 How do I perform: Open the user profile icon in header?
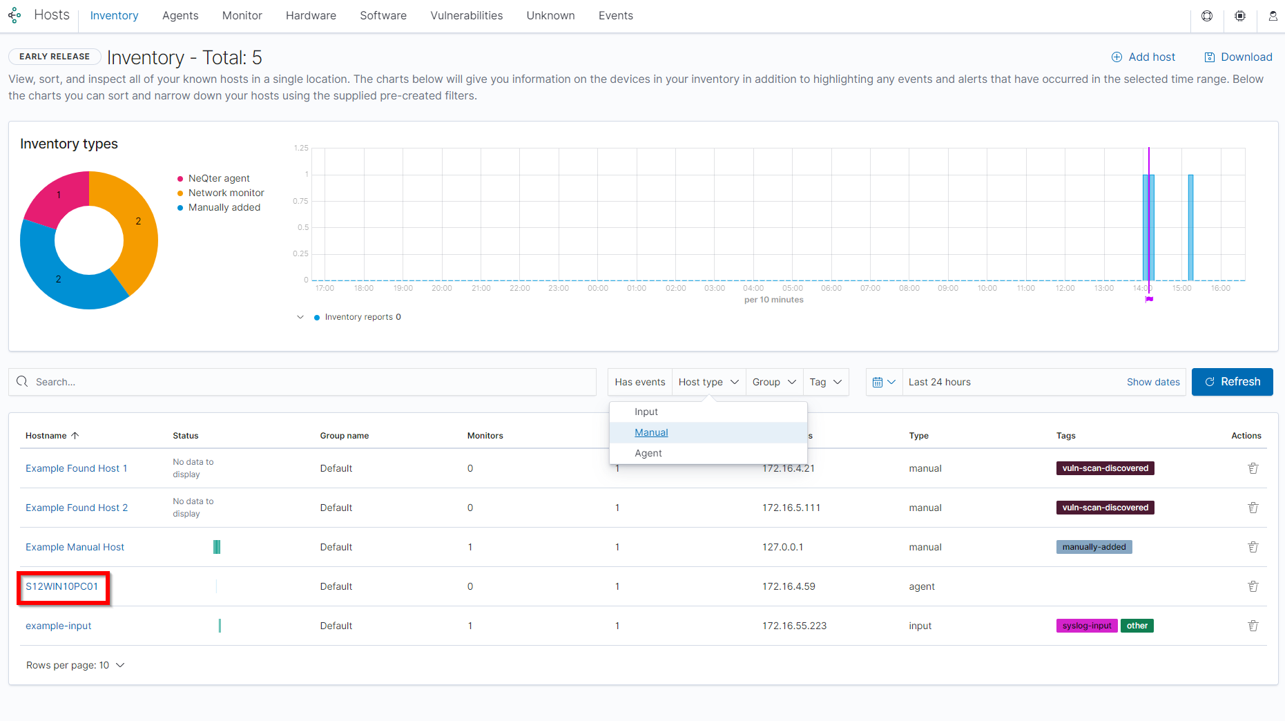[x=1273, y=16]
